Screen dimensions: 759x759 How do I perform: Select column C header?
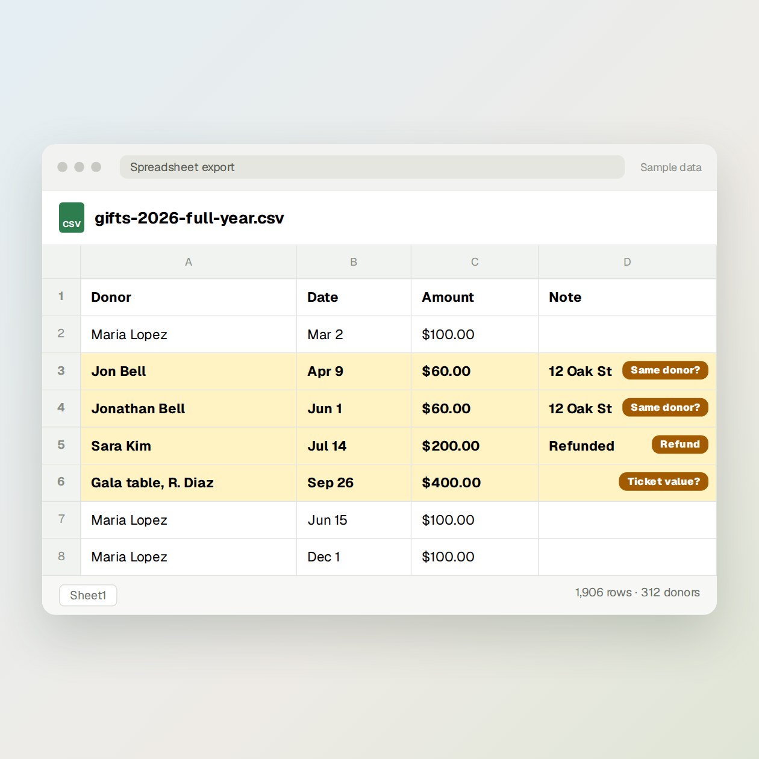[x=475, y=262]
